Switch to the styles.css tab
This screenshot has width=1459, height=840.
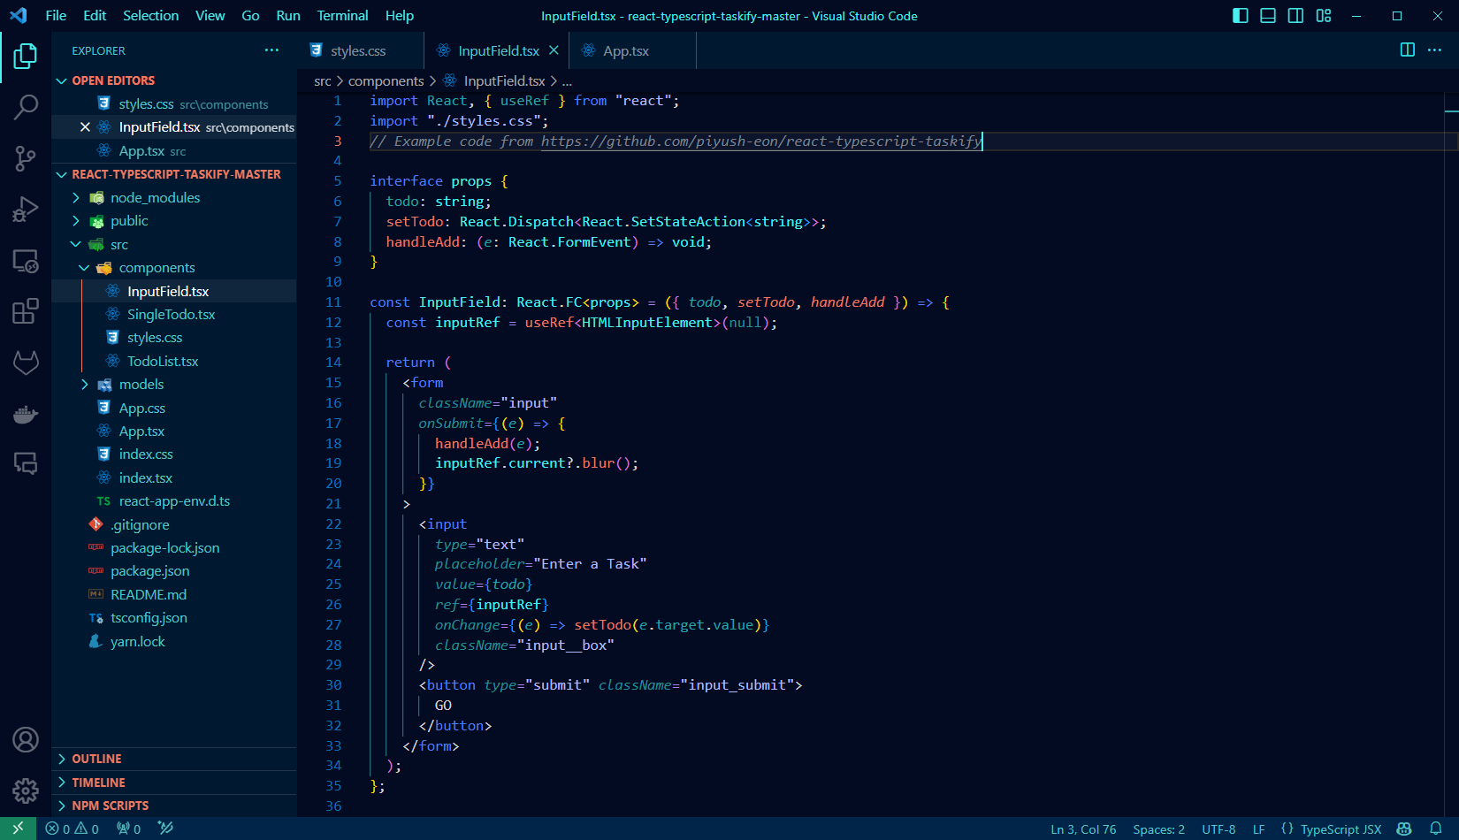361,51
